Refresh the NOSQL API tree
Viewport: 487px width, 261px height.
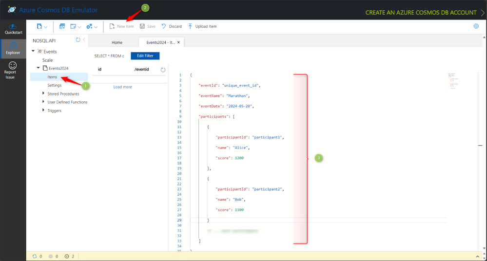[78, 40]
